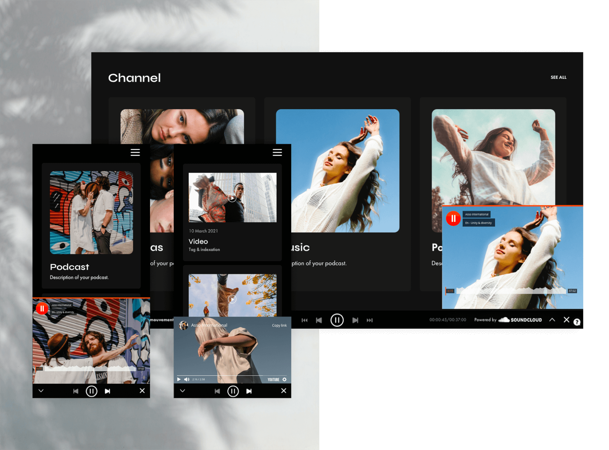Toggle red pause button on desktop SoundCloud widget
Image resolution: width=609 pixels, height=450 pixels.
tap(453, 219)
